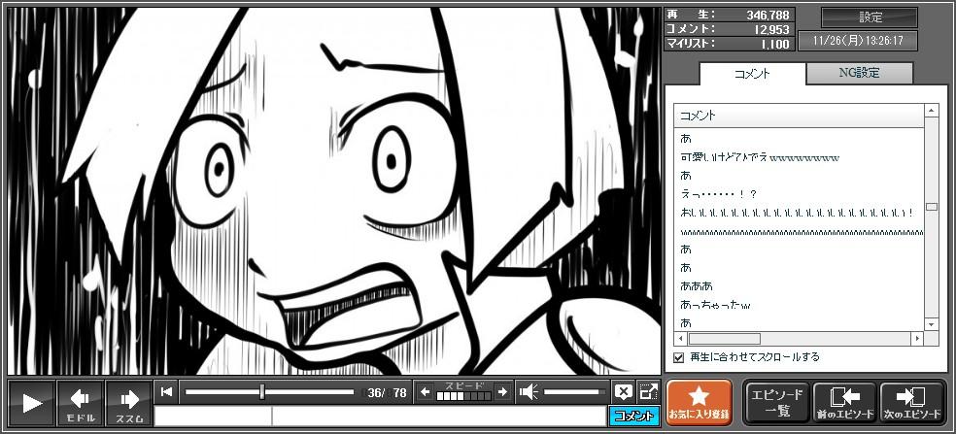
Task: Click the ススム (forward) arrow button
Action: [129, 403]
